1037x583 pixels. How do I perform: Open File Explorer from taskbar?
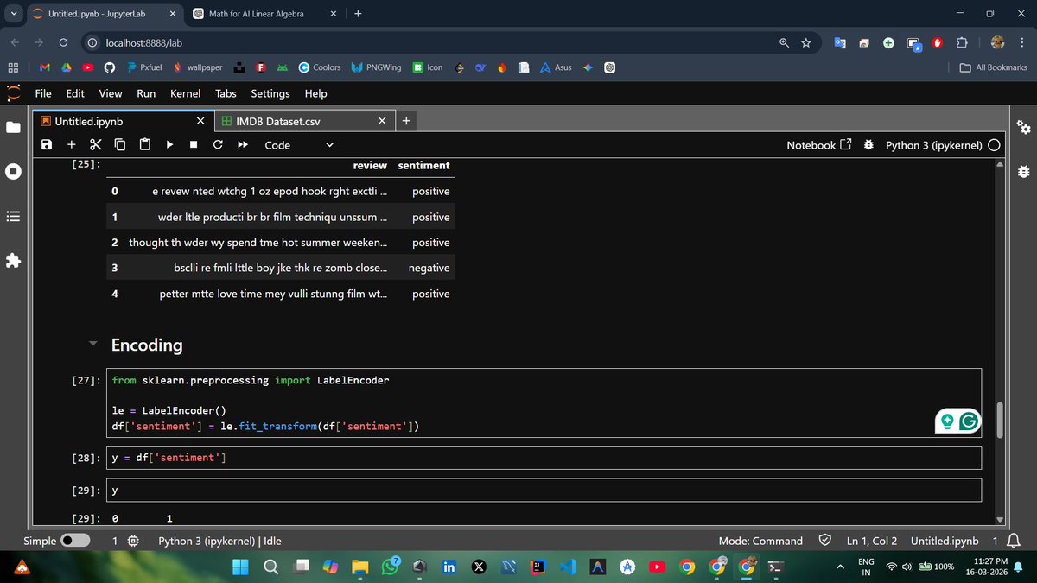359,567
